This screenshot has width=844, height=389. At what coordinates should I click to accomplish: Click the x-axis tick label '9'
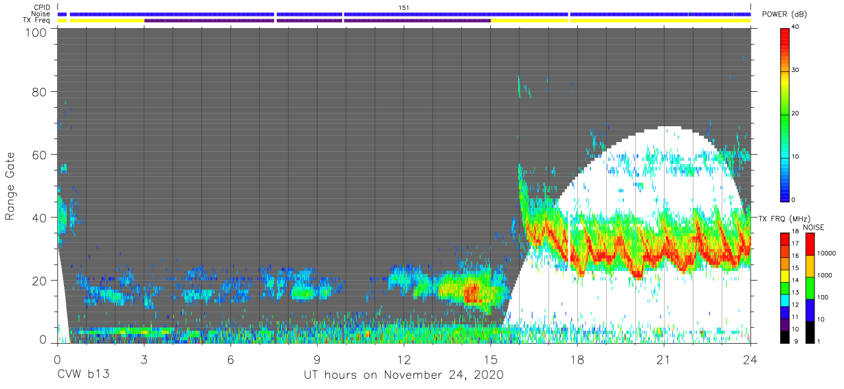tap(317, 359)
